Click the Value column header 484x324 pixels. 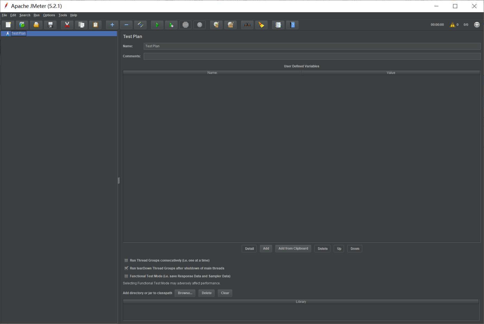click(391, 73)
